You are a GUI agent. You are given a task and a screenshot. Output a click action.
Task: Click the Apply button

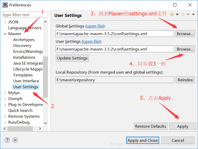click(x=183, y=126)
